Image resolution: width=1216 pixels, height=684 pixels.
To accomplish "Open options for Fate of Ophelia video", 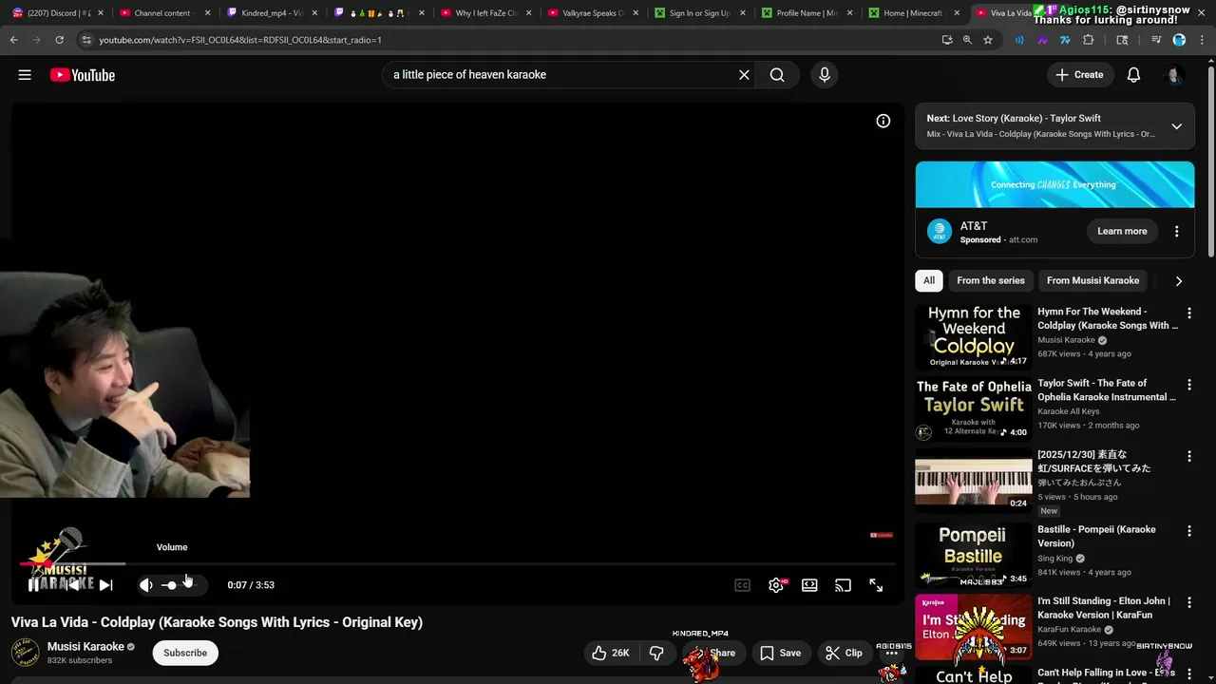I will pyautogui.click(x=1188, y=384).
